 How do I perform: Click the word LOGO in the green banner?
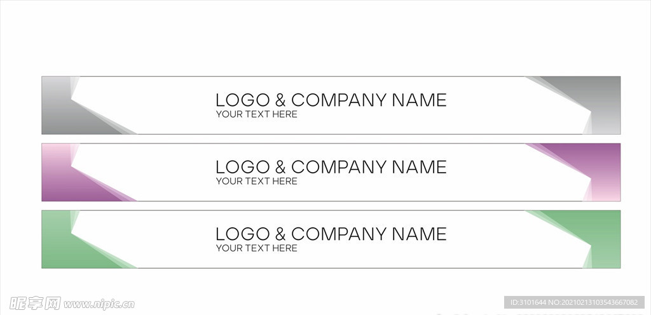243,234
